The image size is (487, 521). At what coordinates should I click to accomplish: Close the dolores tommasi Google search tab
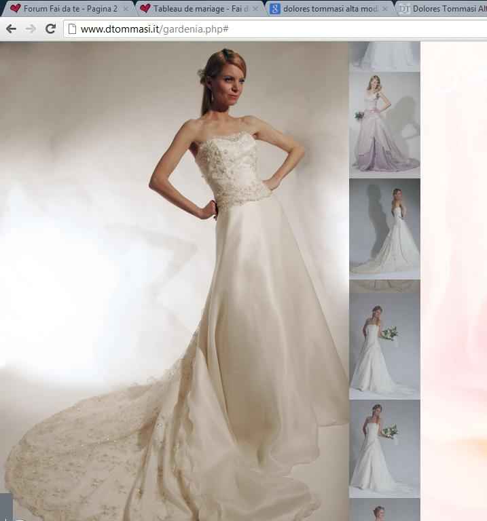385,9
